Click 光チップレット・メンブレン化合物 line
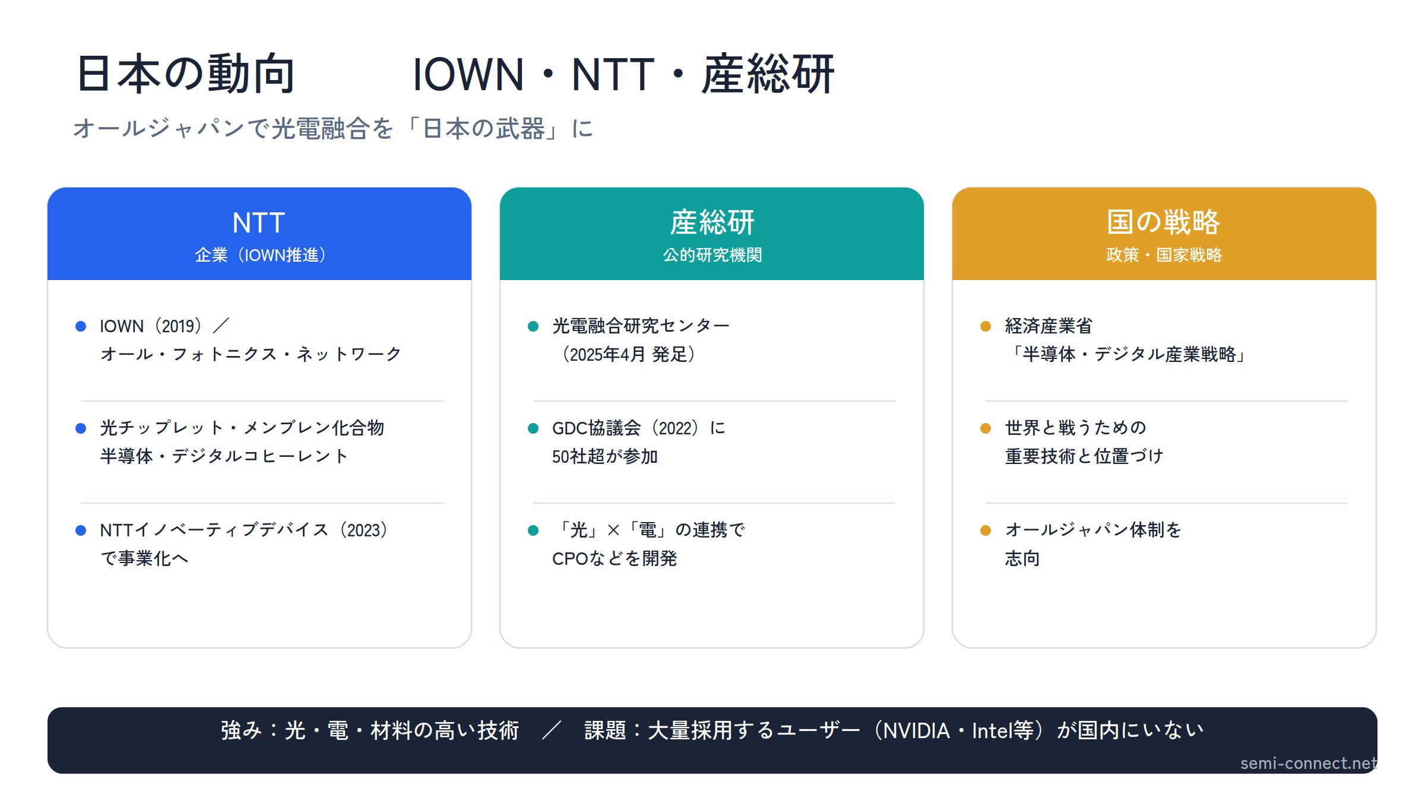 [x=242, y=428]
